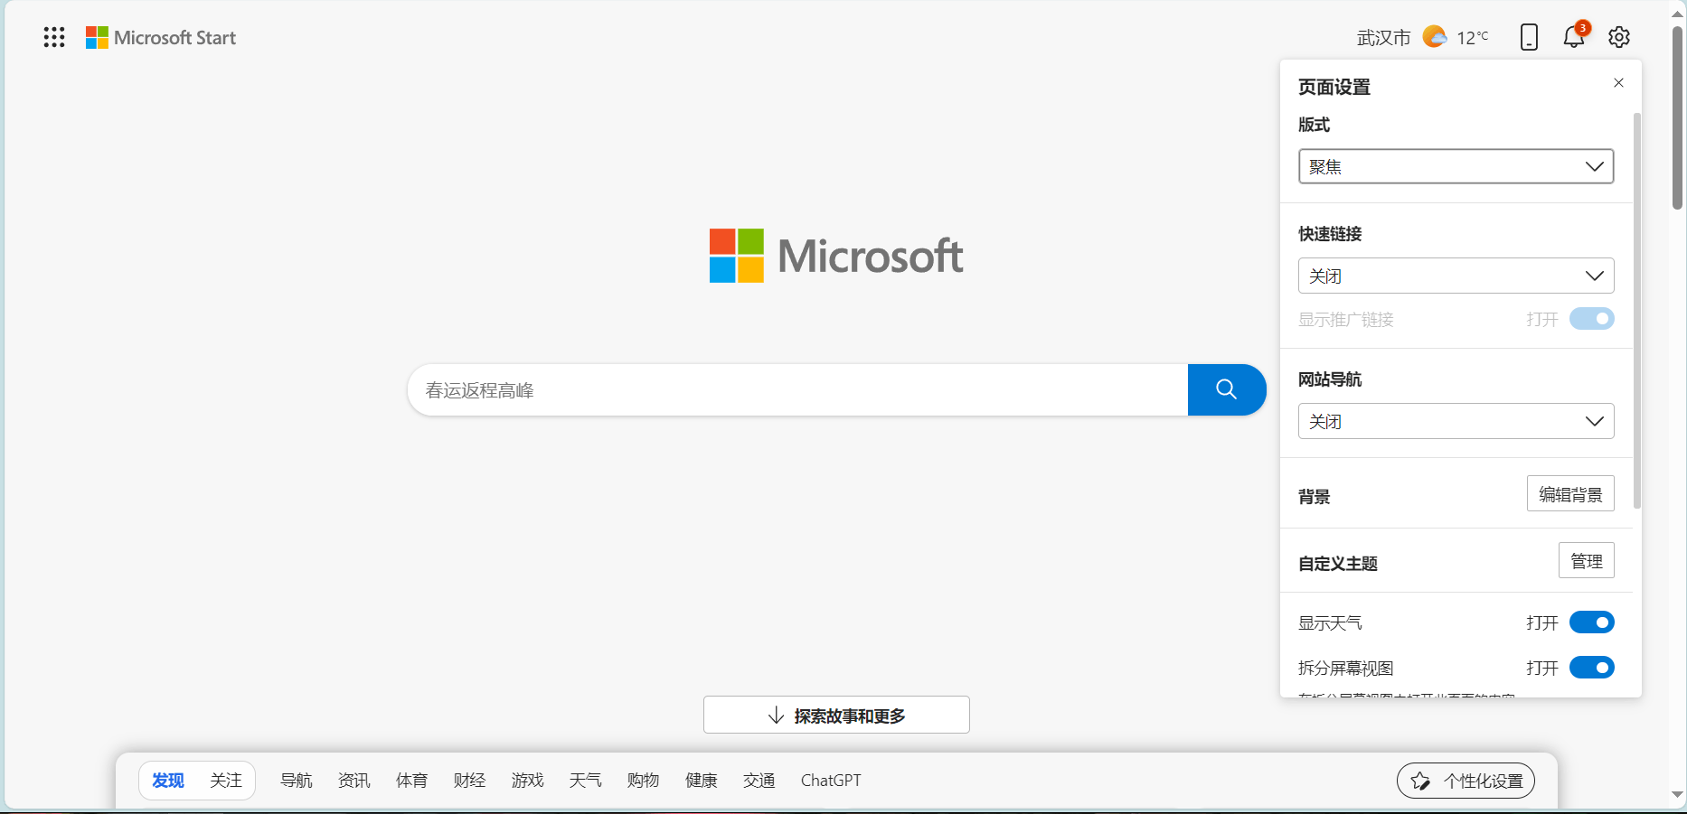Click the page scrollbar up arrow
This screenshot has width=1687, height=814.
[x=1678, y=13]
